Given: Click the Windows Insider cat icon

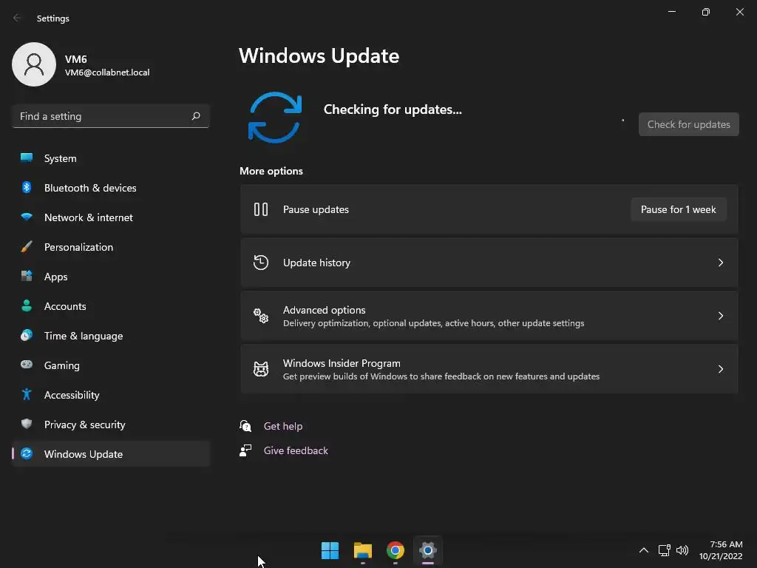Looking at the screenshot, I should pos(261,369).
